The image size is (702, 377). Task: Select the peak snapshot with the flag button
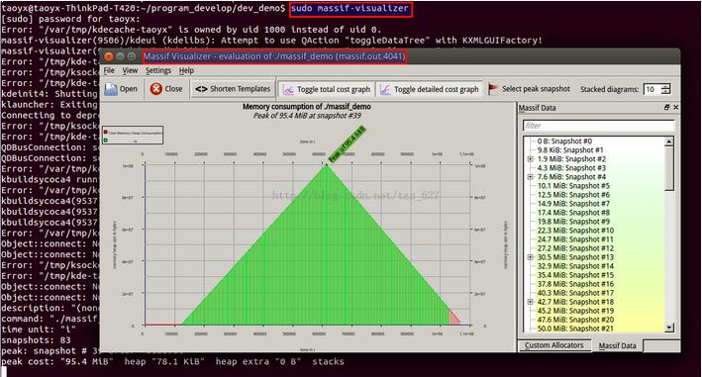click(529, 89)
